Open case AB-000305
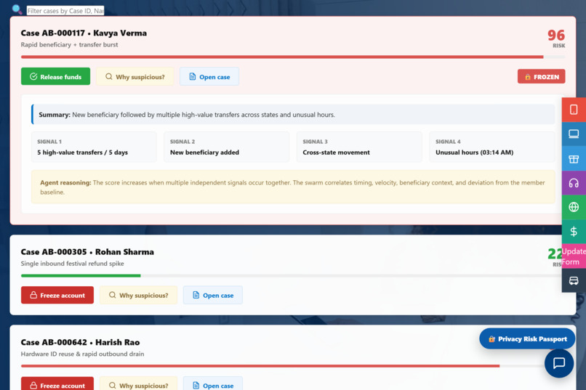Image resolution: width=586 pixels, height=390 pixels. [x=213, y=295]
